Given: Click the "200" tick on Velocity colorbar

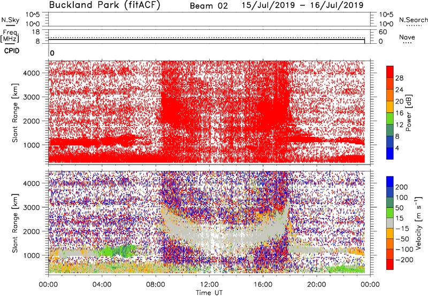Looking at the screenshot, I should coord(402,187).
